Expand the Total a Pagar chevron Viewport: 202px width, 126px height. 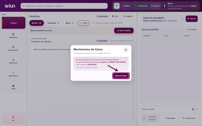click(196, 109)
